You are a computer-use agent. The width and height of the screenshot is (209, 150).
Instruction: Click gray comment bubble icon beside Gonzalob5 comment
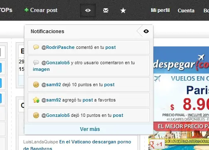[x=36, y=63]
